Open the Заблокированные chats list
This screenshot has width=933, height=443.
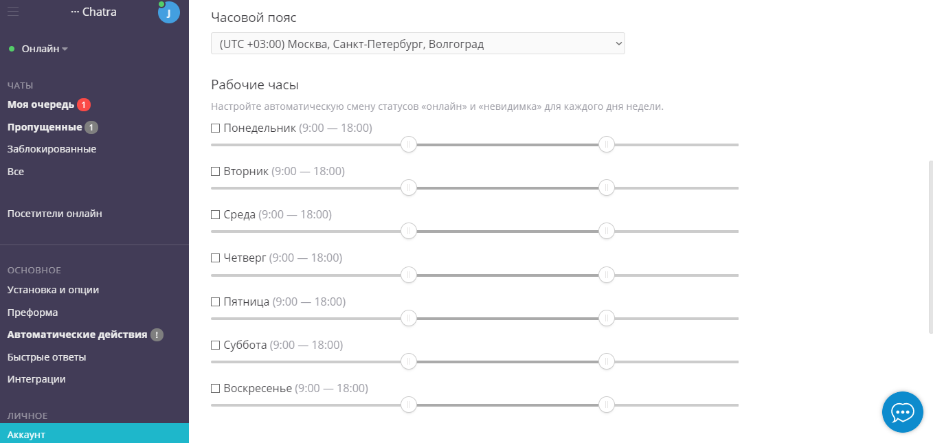(x=52, y=150)
